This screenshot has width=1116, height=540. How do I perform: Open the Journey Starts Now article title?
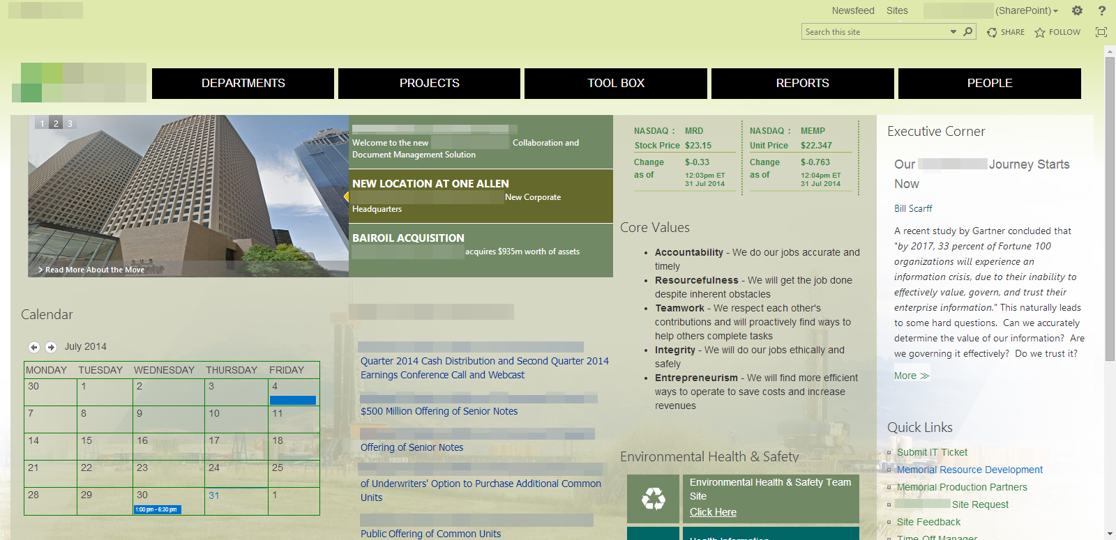(982, 174)
